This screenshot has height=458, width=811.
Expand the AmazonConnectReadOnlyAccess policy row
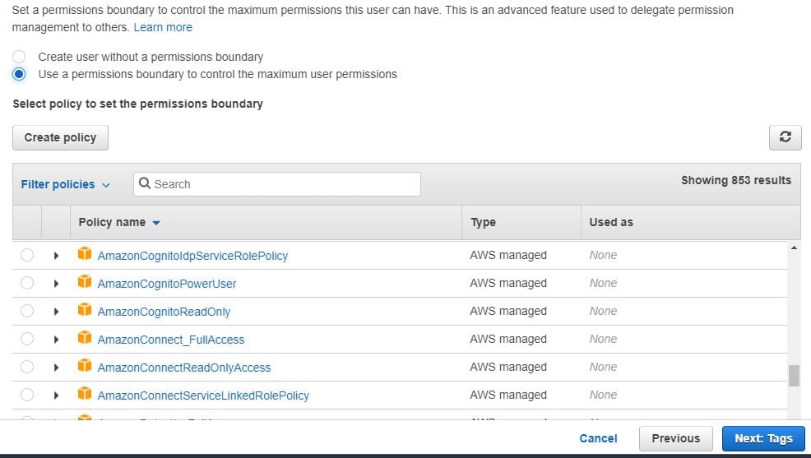pos(56,368)
